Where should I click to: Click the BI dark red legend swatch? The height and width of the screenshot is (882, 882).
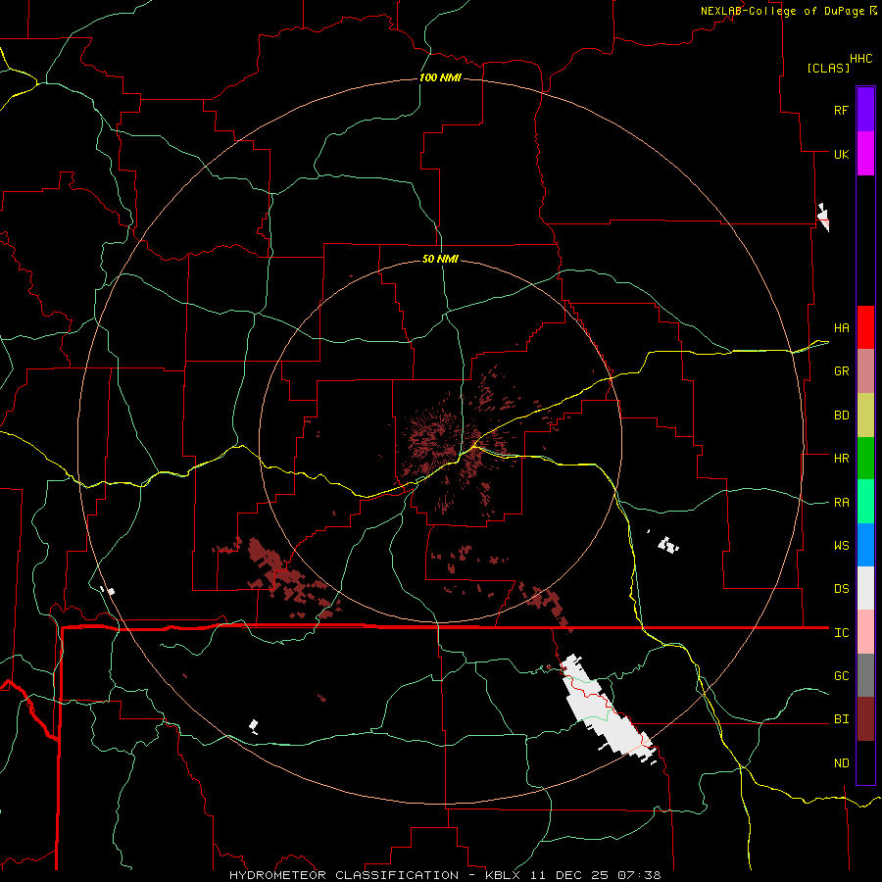865,719
